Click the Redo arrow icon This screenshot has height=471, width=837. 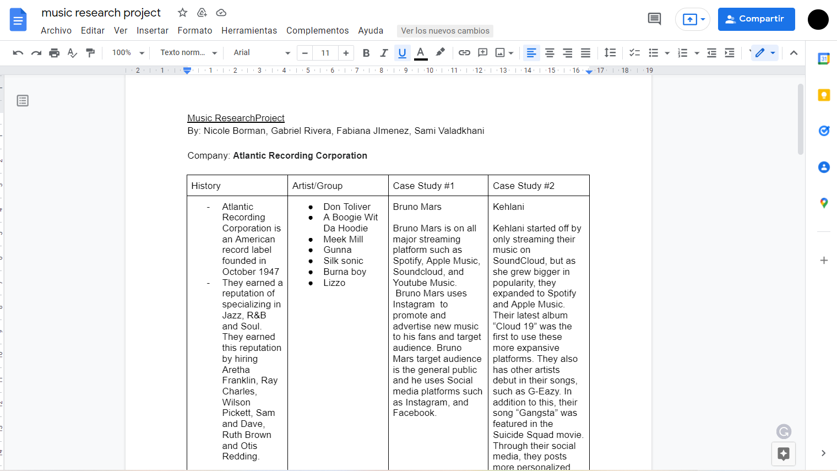(x=36, y=53)
